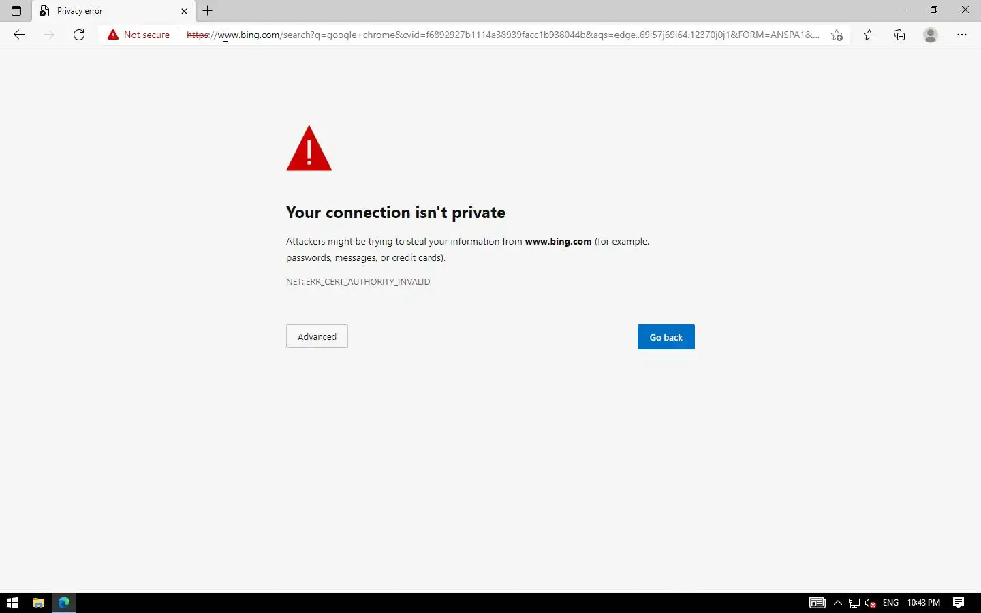Open the Action Center notifications icon
The width and height of the screenshot is (981, 613).
coord(959,603)
